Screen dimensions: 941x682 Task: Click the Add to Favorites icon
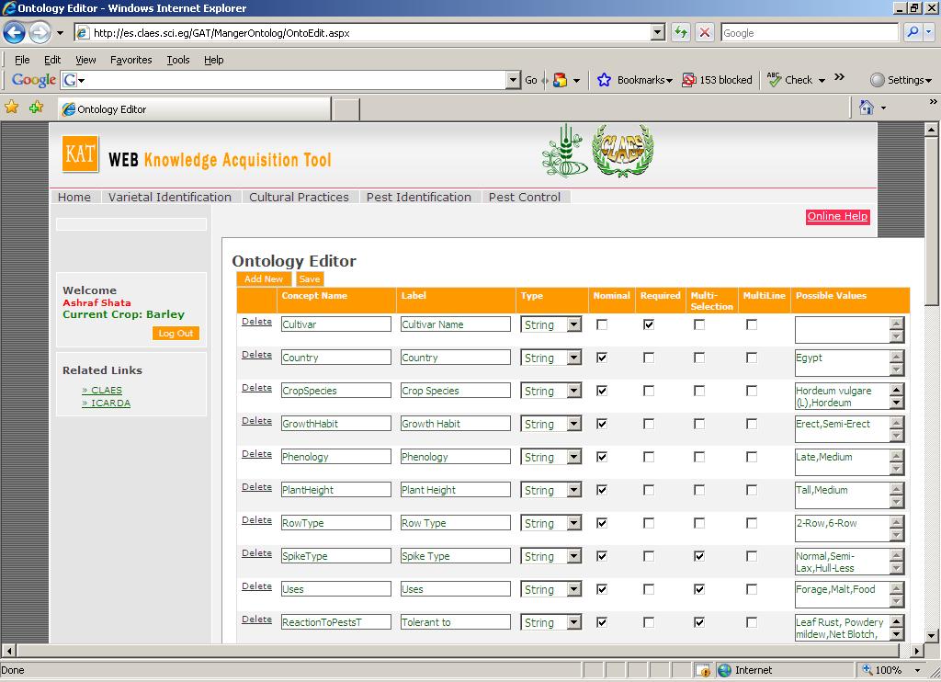[x=36, y=108]
